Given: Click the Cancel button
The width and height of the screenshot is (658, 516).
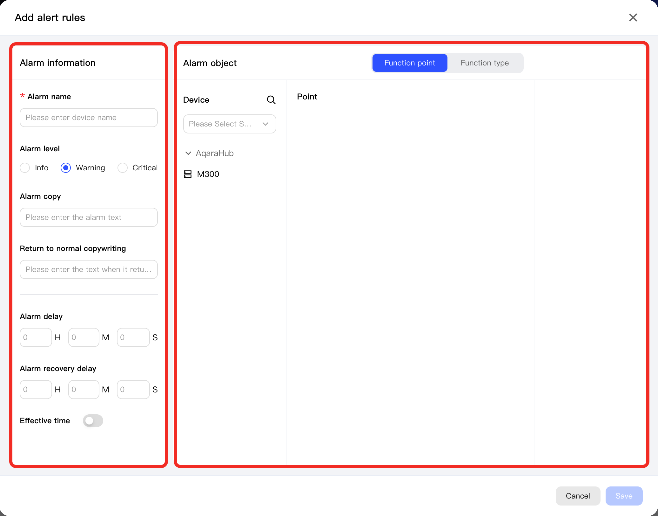Looking at the screenshot, I should click(578, 496).
